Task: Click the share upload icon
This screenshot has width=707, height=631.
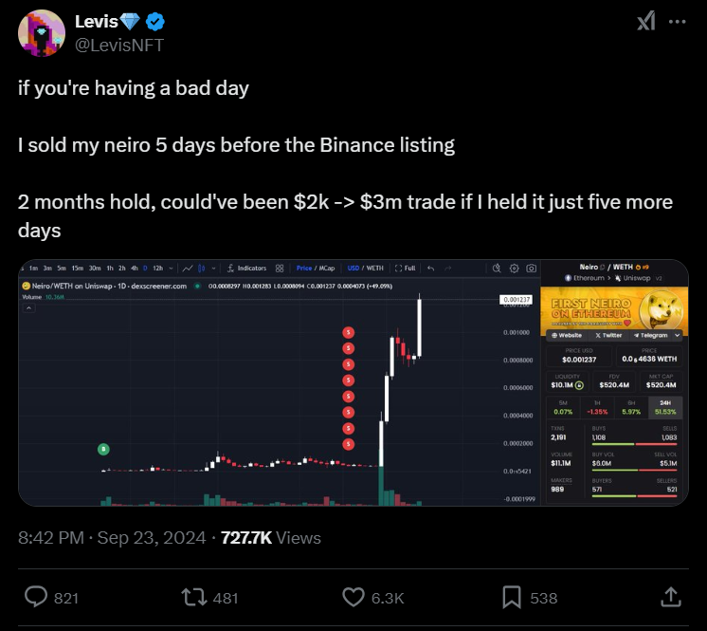Action: pos(670,597)
